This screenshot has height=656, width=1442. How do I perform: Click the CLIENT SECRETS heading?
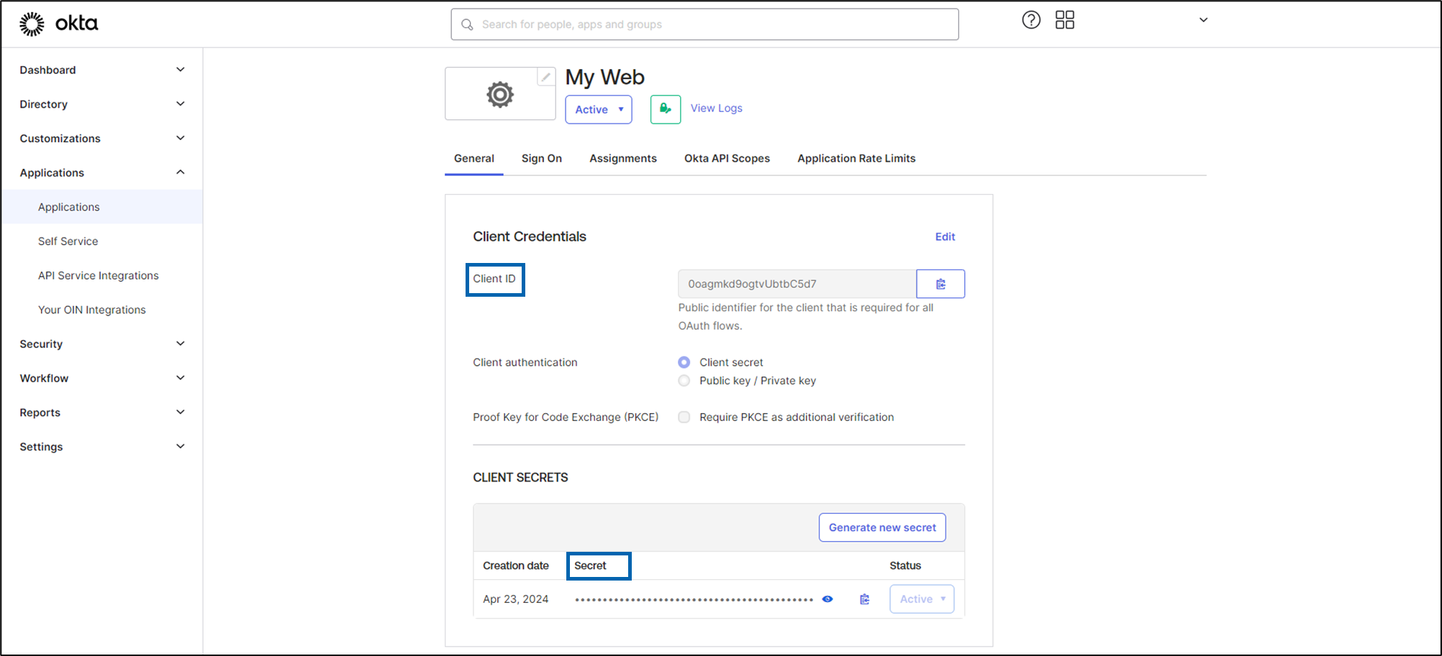coord(520,478)
